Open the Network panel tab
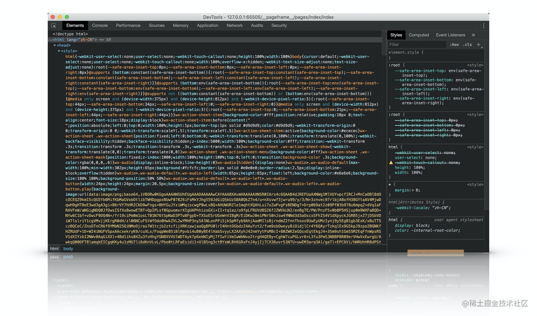This screenshot has width=537, height=316. click(234, 26)
